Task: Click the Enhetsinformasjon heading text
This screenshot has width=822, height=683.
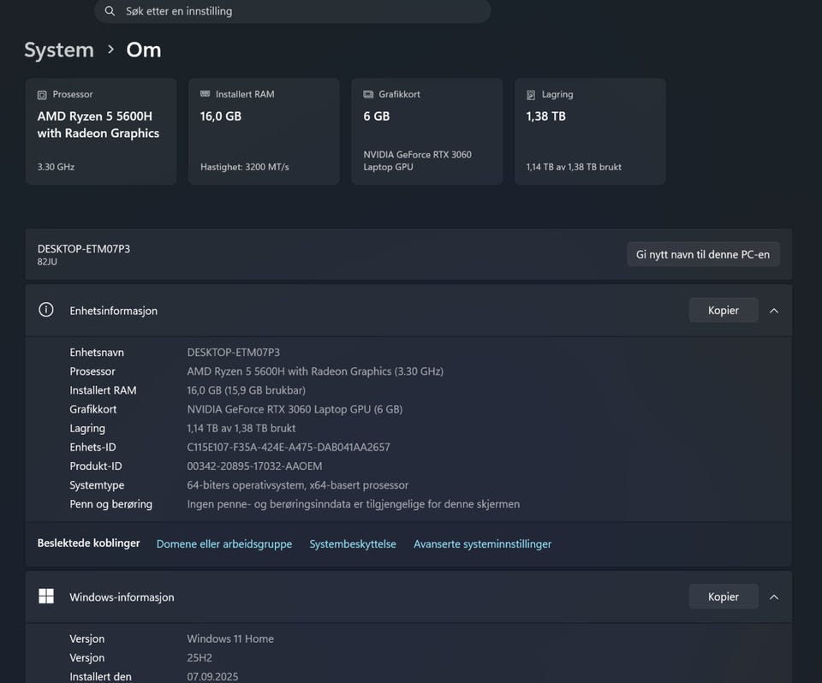Action: [x=113, y=311]
